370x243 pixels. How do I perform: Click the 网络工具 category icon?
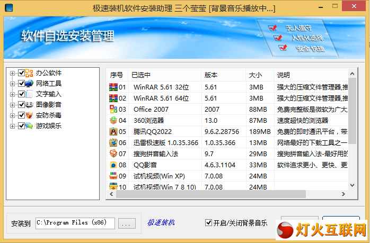pyautogui.click(x=29, y=84)
